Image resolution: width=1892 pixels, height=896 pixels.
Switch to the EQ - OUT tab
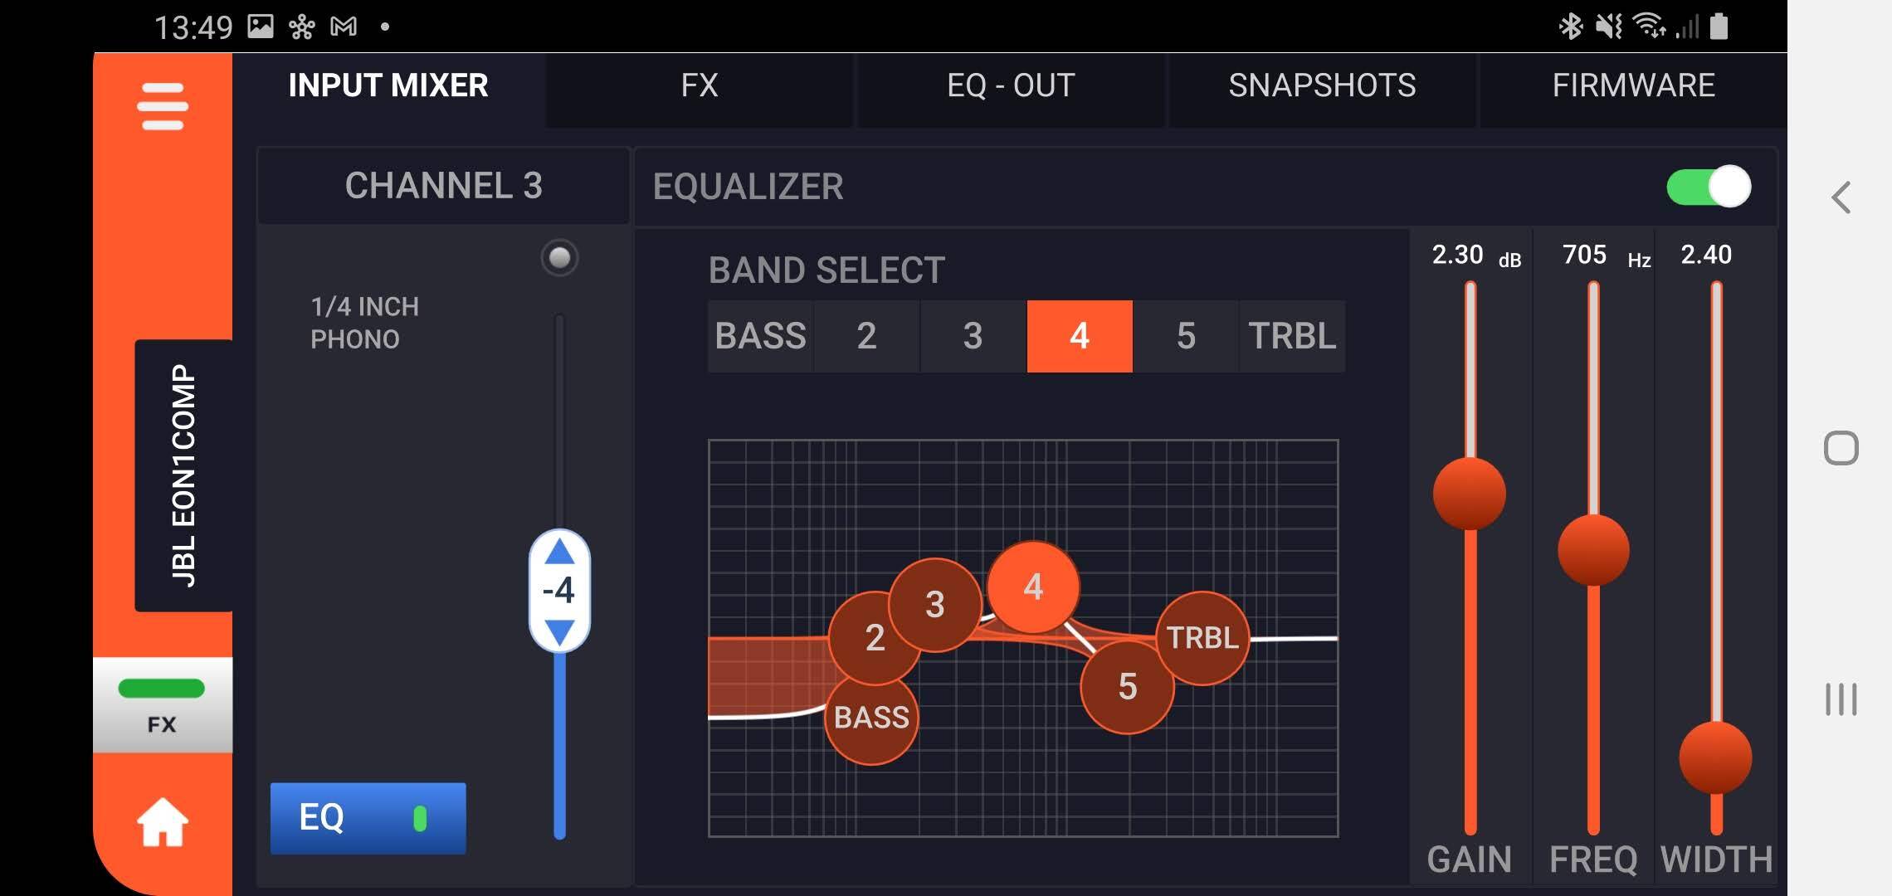(x=1011, y=85)
